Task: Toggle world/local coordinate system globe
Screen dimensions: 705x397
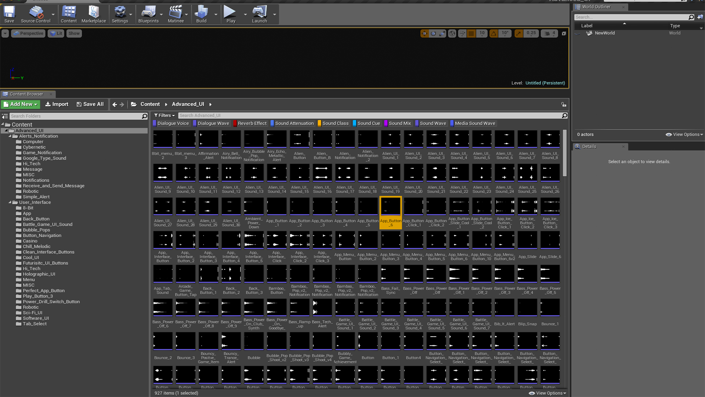Action: [452, 33]
